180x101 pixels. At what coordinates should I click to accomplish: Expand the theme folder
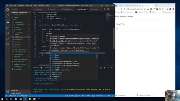(17, 35)
